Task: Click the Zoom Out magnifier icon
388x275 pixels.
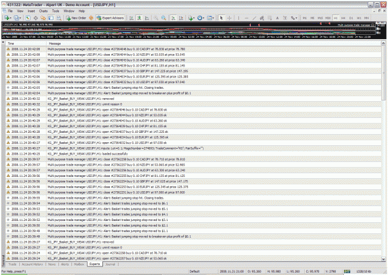Action: click(x=163, y=18)
